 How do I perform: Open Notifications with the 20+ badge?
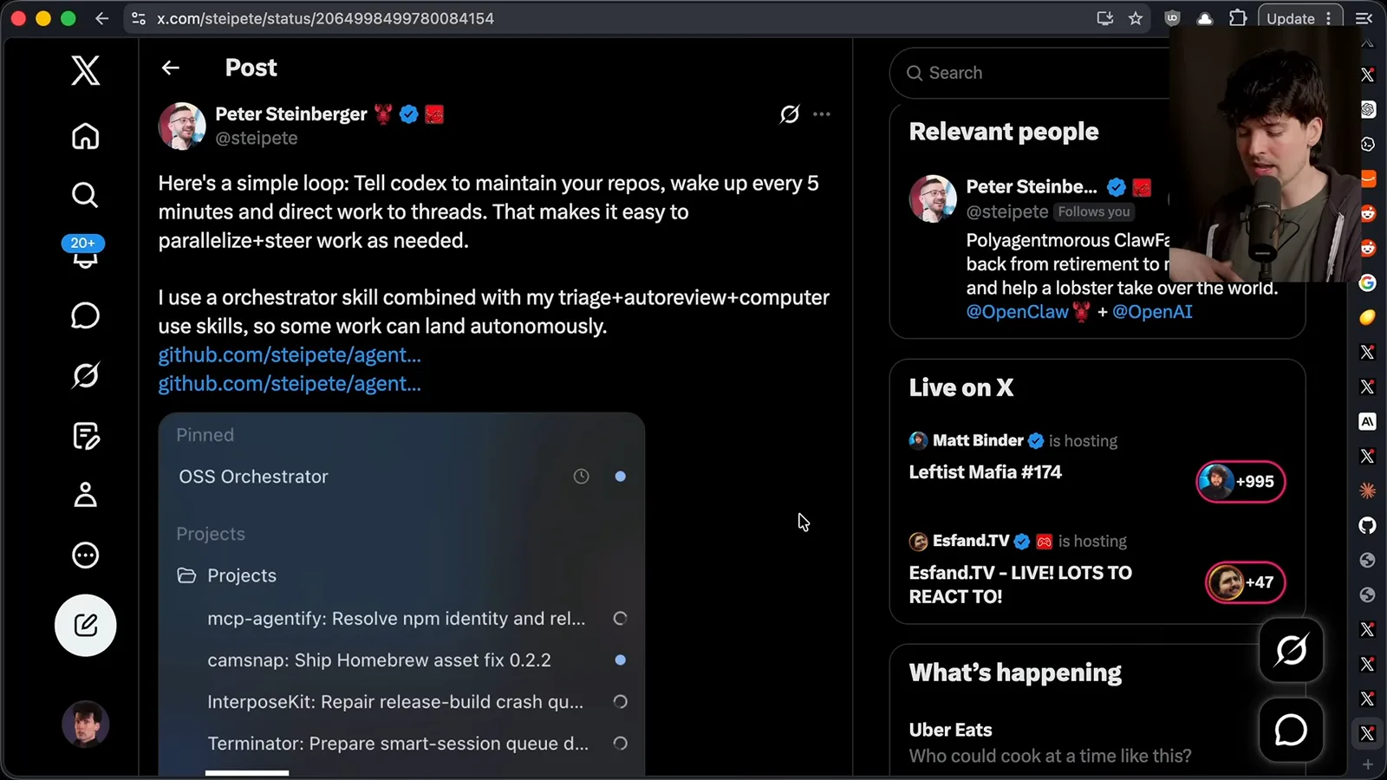[84, 253]
